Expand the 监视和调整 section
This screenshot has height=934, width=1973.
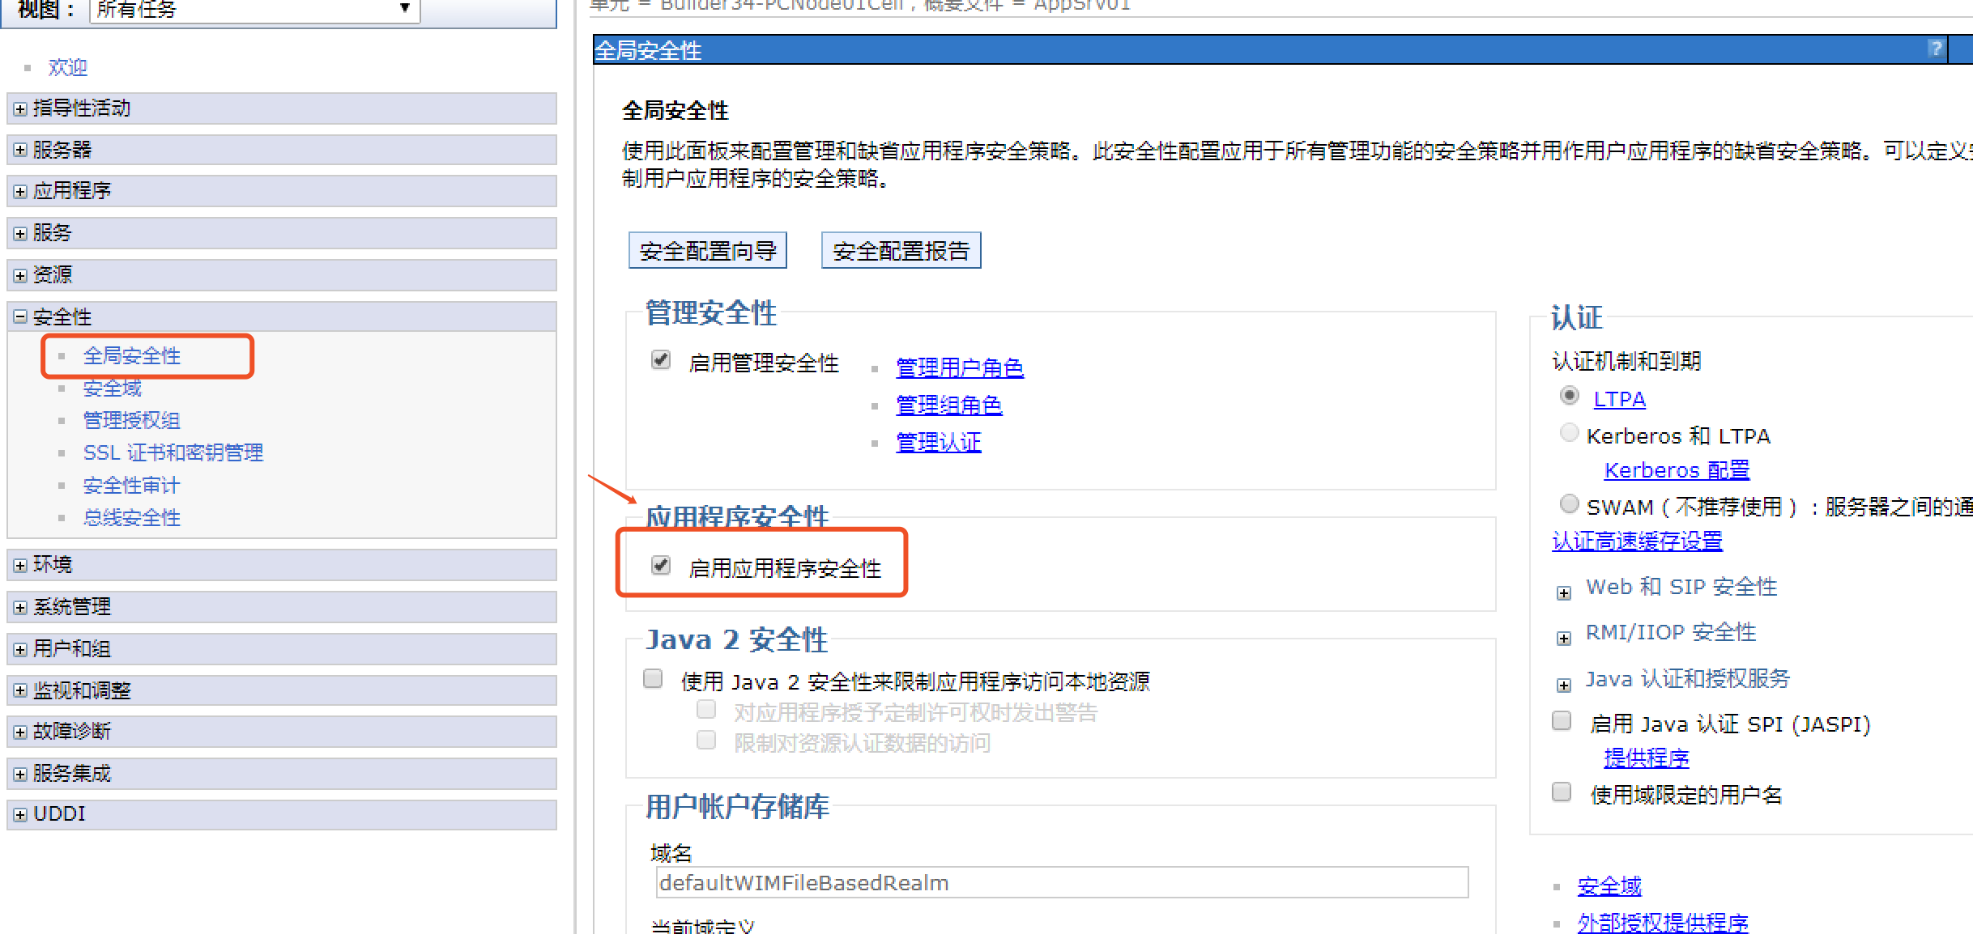(20, 690)
